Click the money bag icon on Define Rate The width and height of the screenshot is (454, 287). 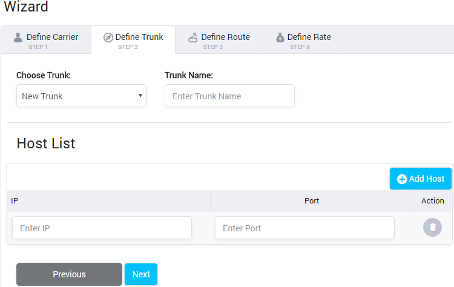pyautogui.click(x=280, y=38)
